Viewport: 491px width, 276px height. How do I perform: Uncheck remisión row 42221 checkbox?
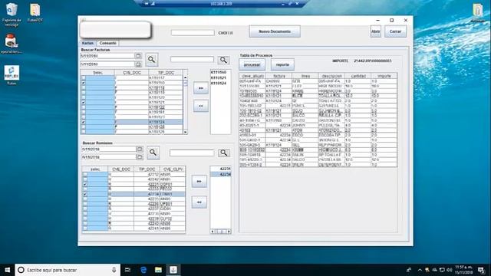(85, 185)
